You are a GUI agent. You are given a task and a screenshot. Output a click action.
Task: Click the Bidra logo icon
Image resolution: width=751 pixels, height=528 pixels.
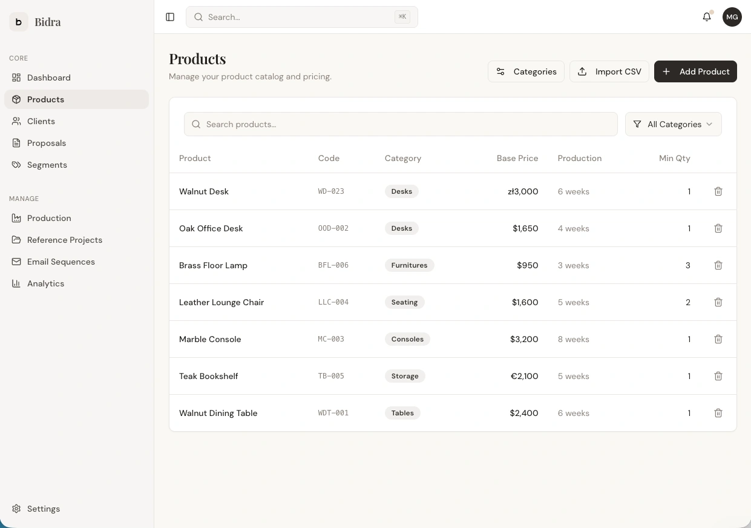coord(19,22)
